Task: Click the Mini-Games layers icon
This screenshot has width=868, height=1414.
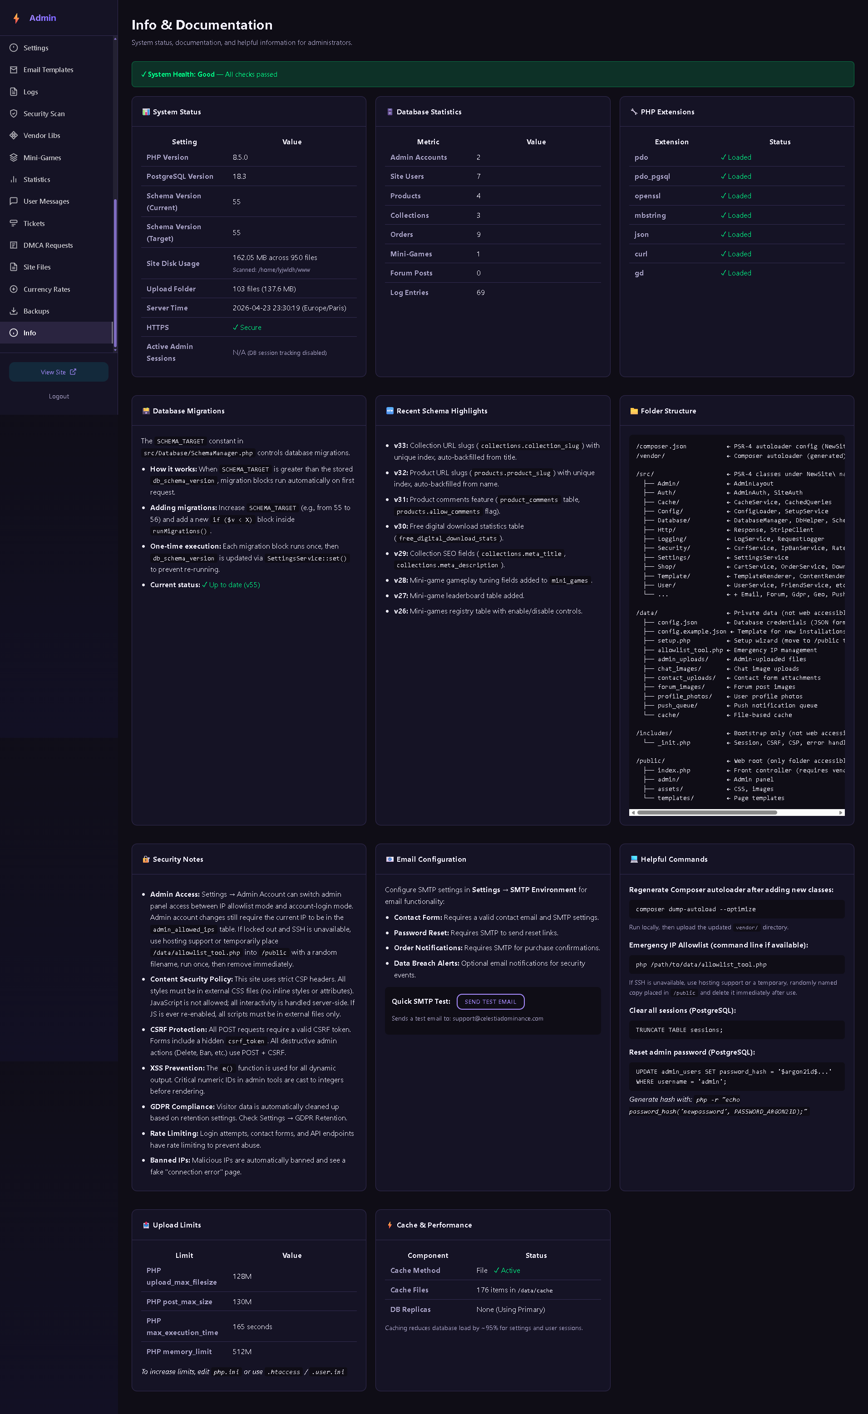Action: tap(14, 158)
